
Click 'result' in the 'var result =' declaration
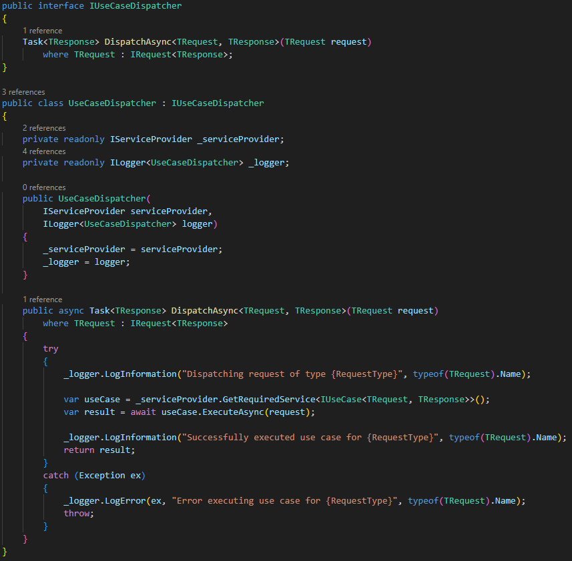tap(99, 412)
